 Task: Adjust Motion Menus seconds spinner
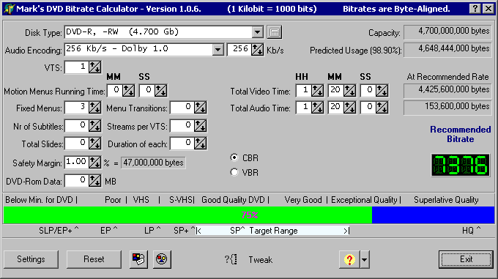click(160, 91)
